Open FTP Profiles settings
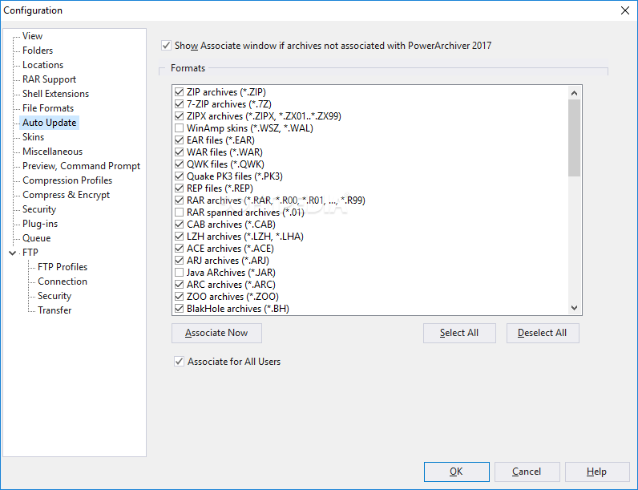638x490 pixels. [63, 267]
